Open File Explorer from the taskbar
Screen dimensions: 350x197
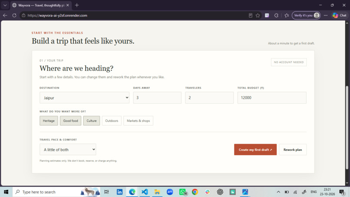157,192
